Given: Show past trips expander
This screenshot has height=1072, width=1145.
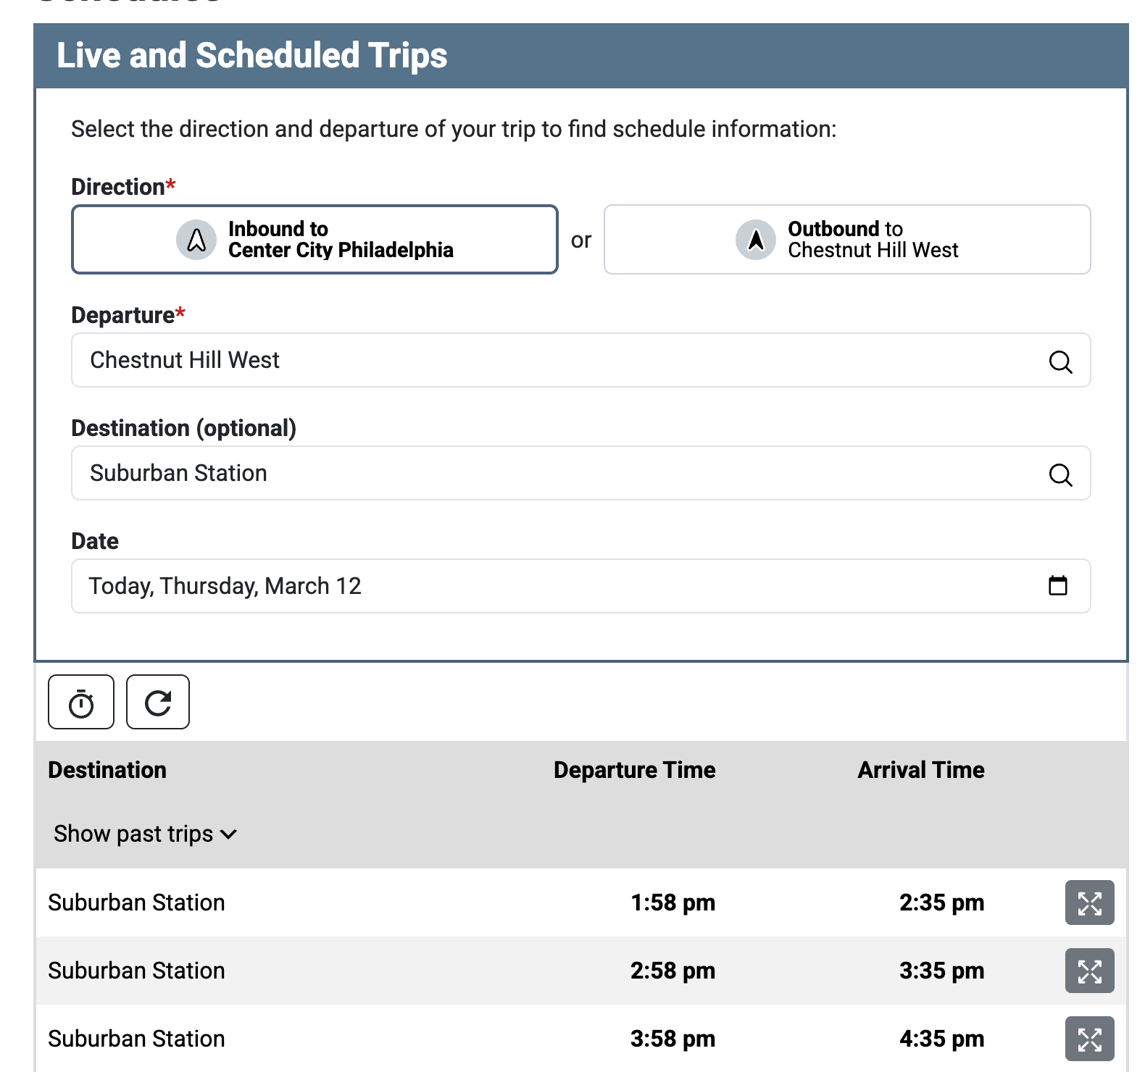Looking at the screenshot, I should pyautogui.click(x=145, y=834).
